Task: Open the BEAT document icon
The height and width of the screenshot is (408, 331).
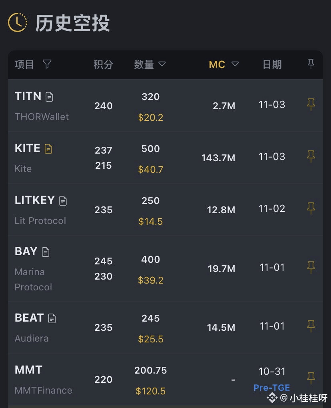Action: pyautogui.click(x=52, y=318)
